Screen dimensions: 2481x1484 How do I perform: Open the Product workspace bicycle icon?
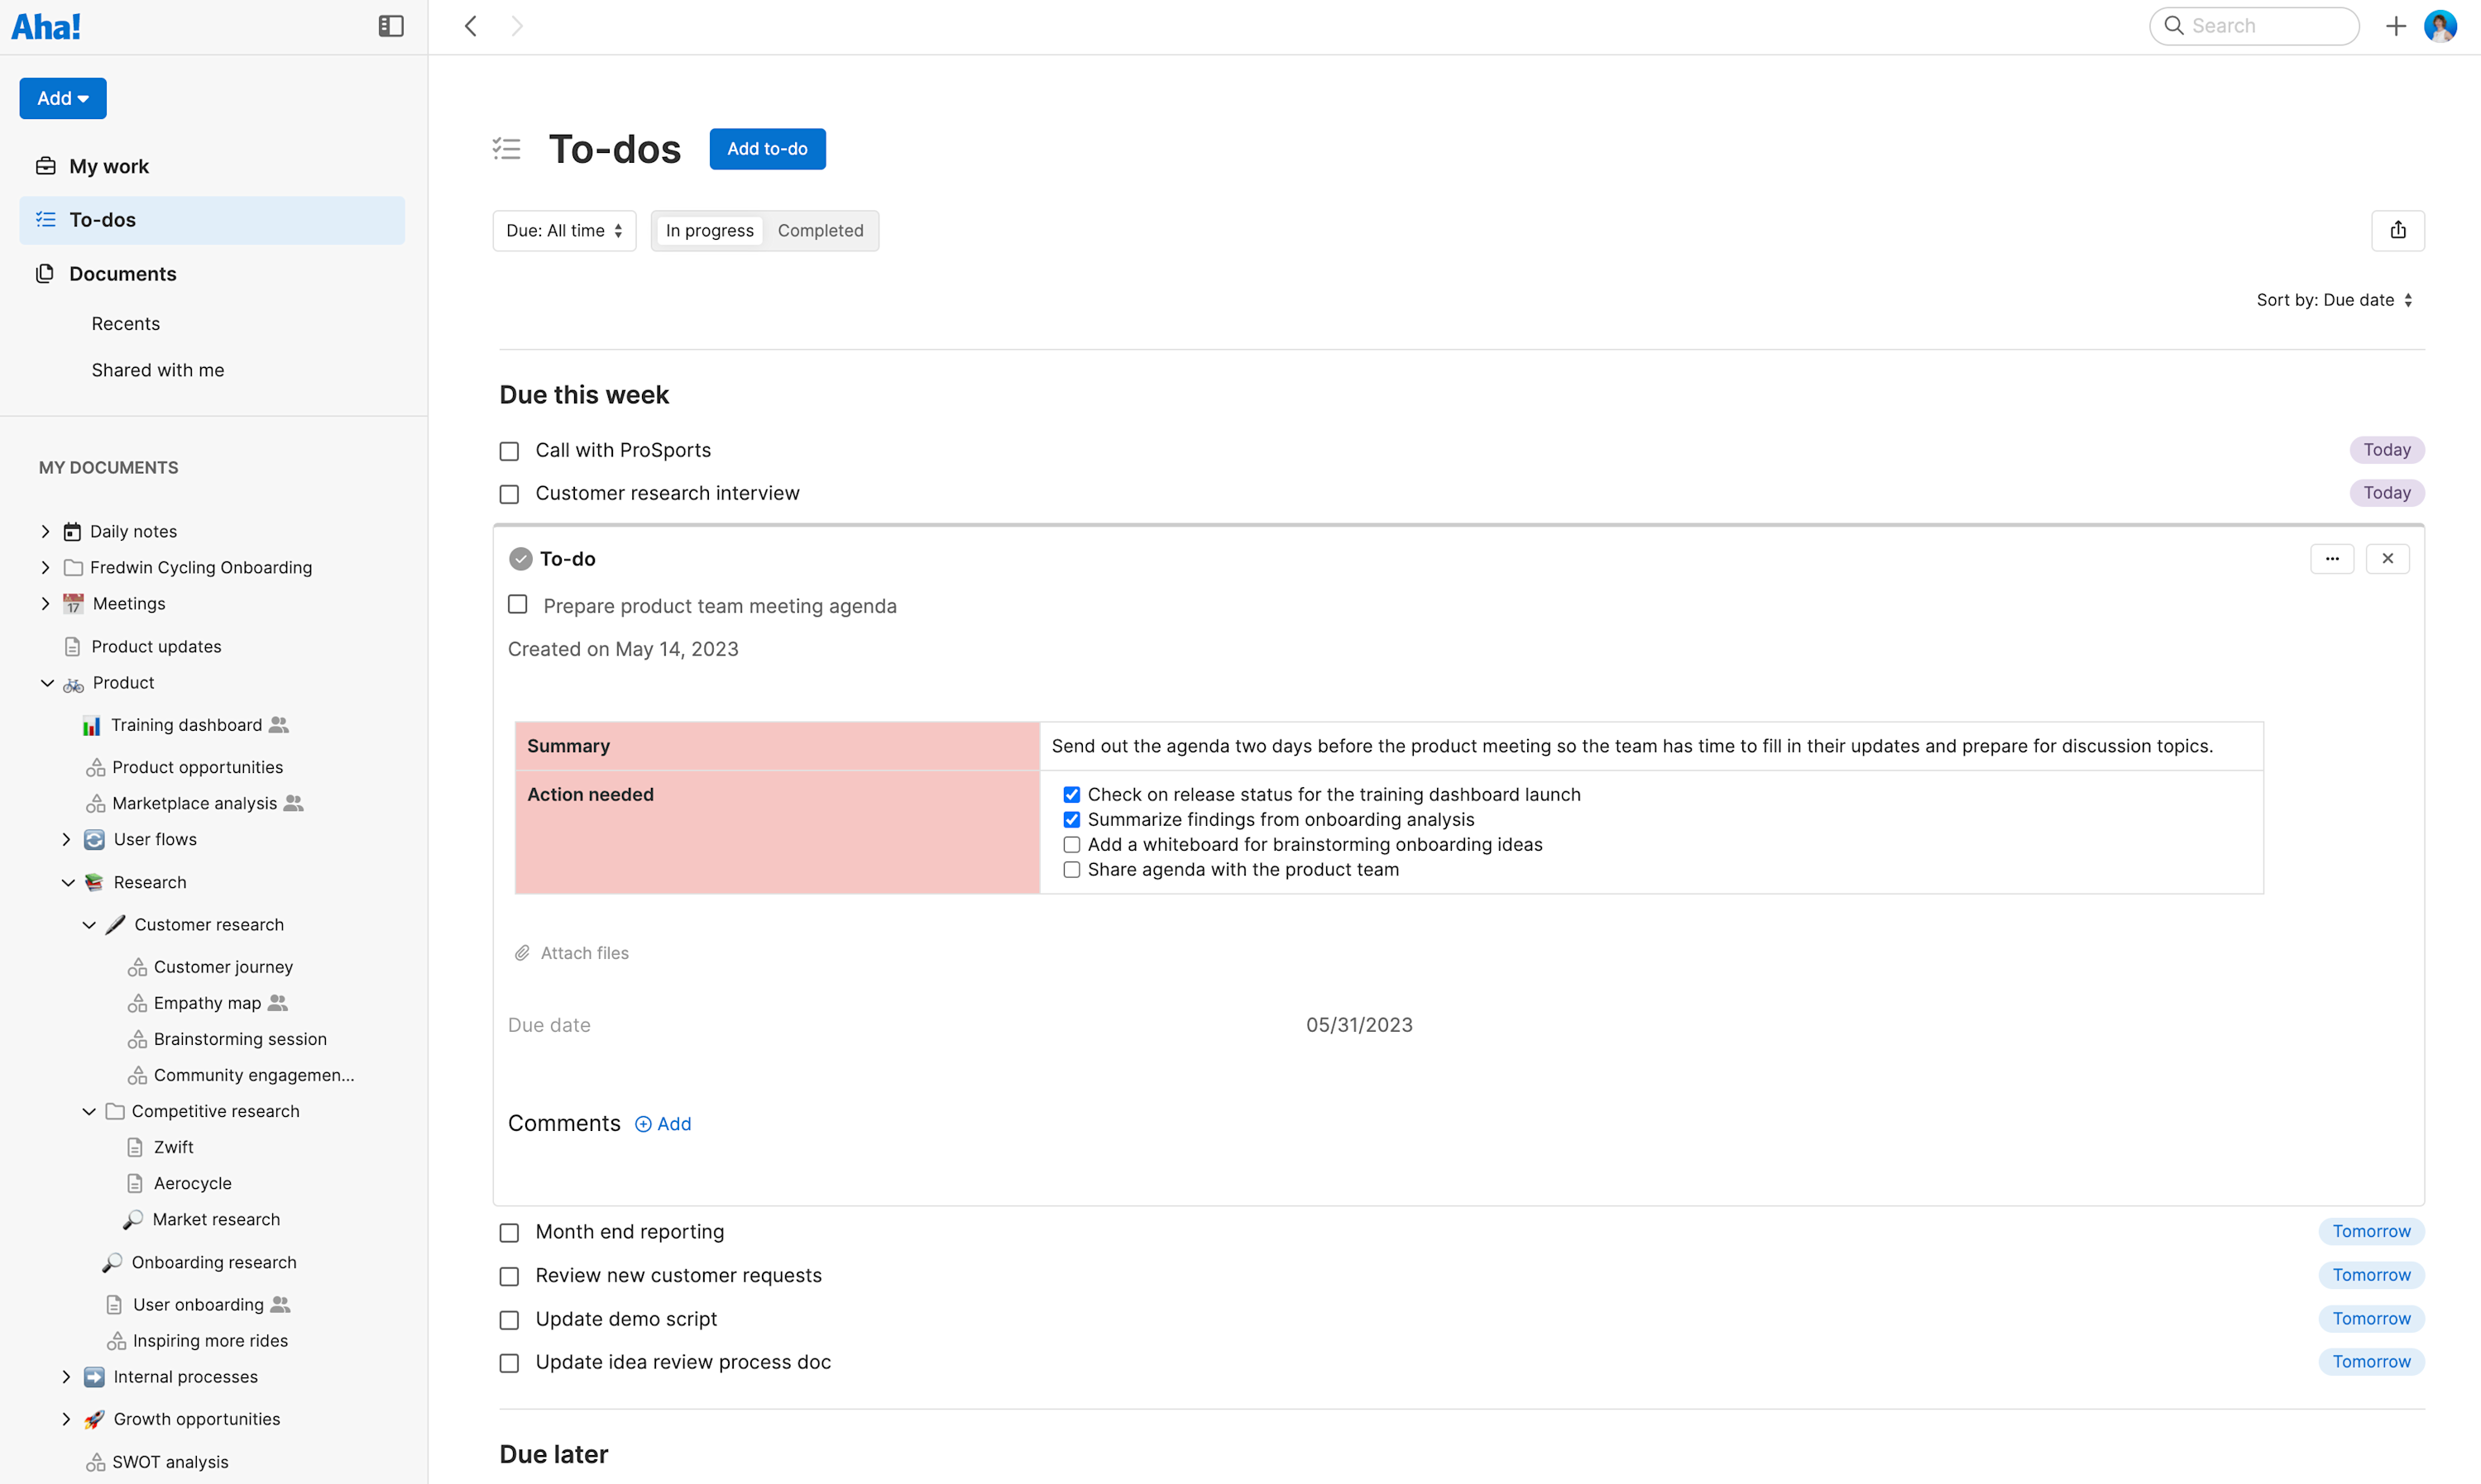point(73,683)
